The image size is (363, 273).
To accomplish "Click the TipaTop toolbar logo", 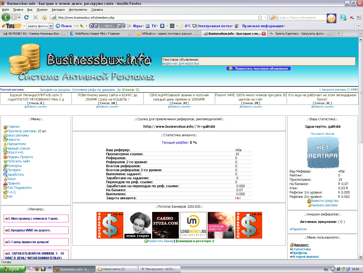I will pyautogui.click(x=11, y=26).
